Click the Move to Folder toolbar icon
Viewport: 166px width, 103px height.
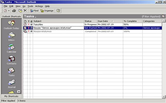pyautogui.click(x=20, y=11)
